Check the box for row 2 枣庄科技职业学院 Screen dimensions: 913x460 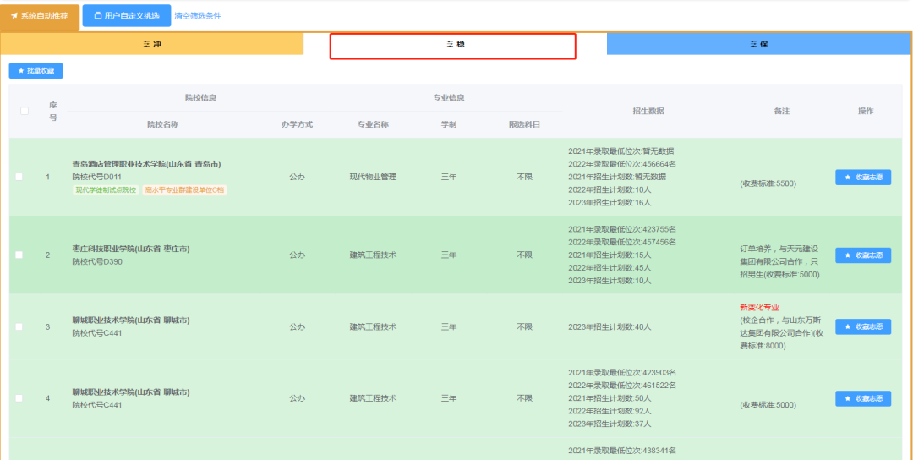19,255
